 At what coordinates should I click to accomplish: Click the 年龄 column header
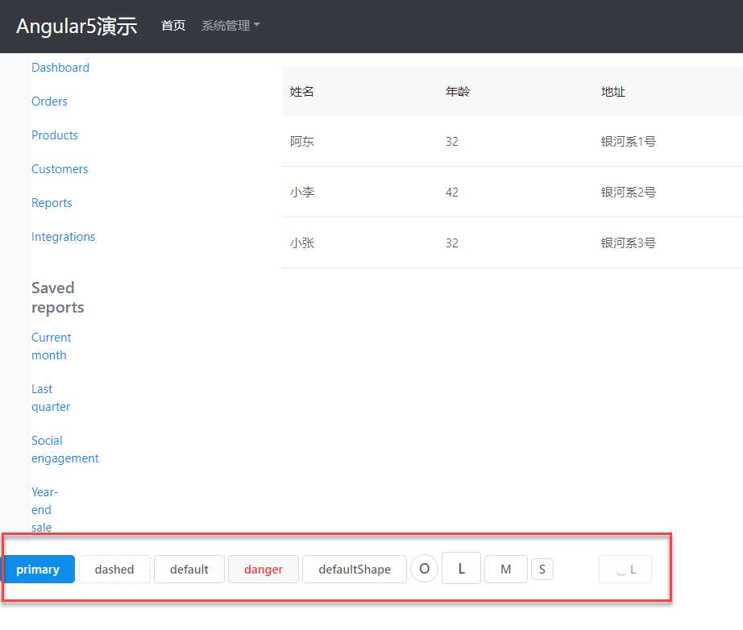457,92
